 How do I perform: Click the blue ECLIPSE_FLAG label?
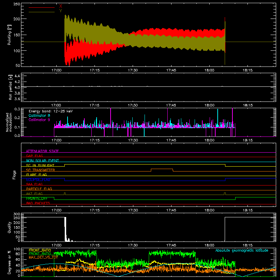(38, 180)
